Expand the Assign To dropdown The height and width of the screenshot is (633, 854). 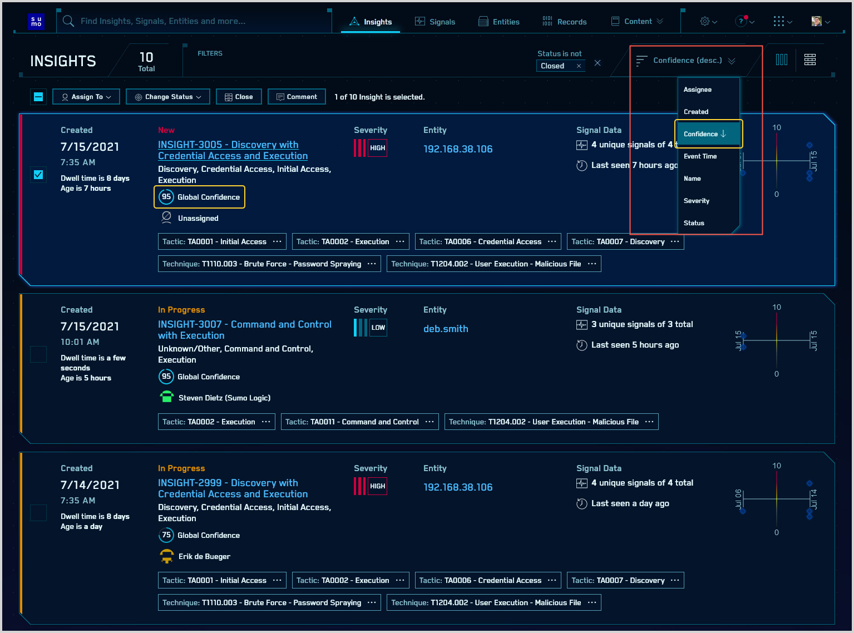coord(86,97)
